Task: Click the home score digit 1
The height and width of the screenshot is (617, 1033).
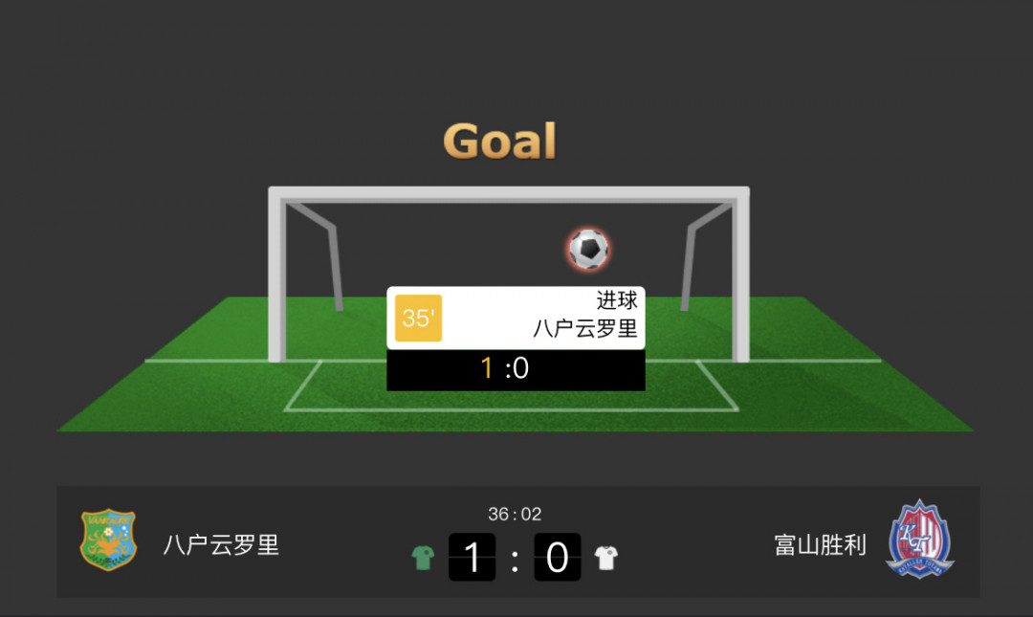Action: [472, 557]
